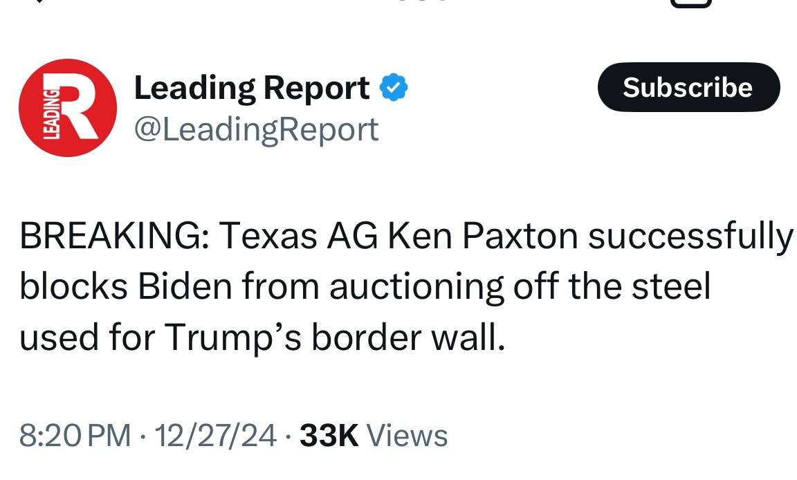Click the blue verified checkmark badge

[394, 88]
